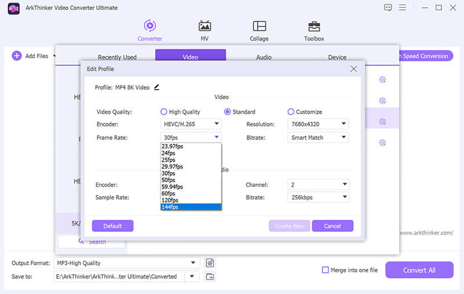The image size is (464, 294).
Task: Click the ArkThinker app logo icon
Action: [x=14, y=9]
